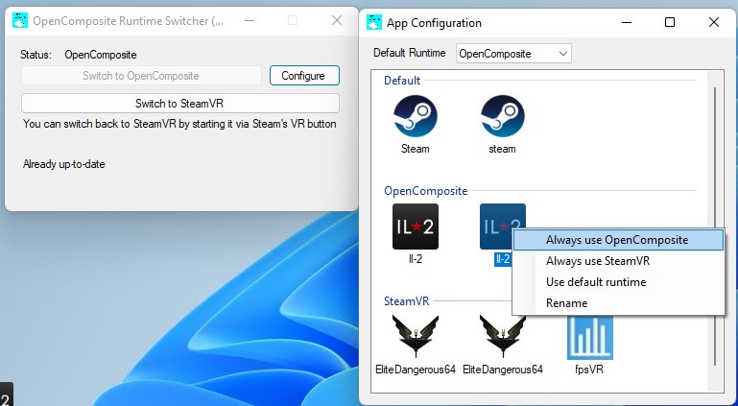
Task: Click the App Configuration window title icon
Action: click(374, 22)
